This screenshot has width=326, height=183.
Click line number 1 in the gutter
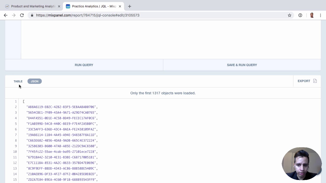coord(16,101)
